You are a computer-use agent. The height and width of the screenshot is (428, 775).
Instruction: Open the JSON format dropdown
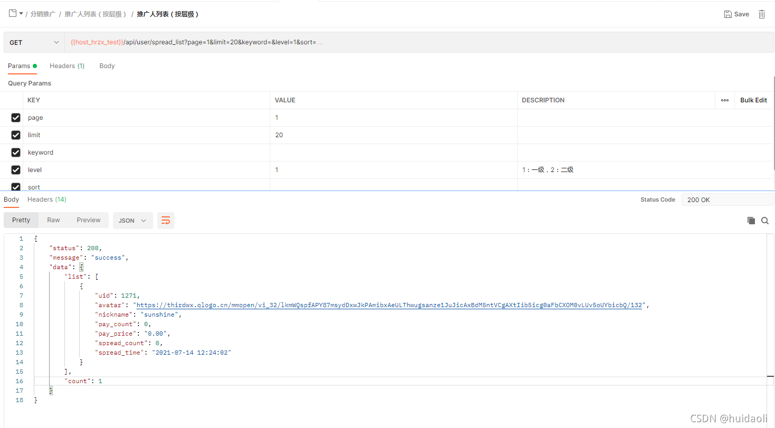pos(133,221)
